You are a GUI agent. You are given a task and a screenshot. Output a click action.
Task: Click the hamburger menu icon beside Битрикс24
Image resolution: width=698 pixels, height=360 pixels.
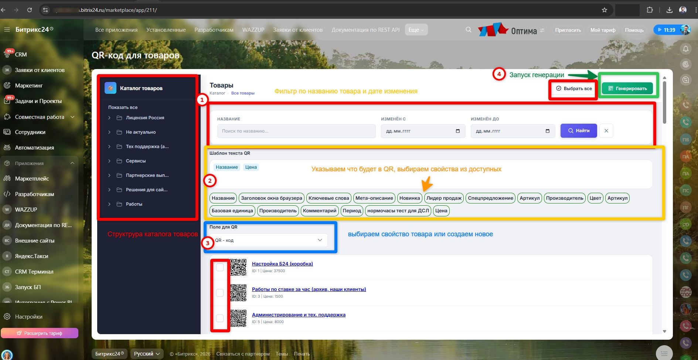point(7,30)
